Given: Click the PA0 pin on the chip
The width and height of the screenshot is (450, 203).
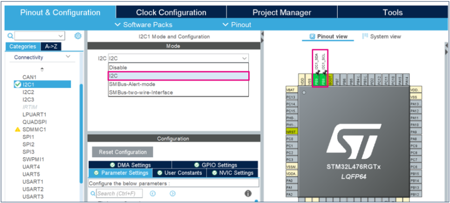Looking at the screenshot, I should click(292, 181).
